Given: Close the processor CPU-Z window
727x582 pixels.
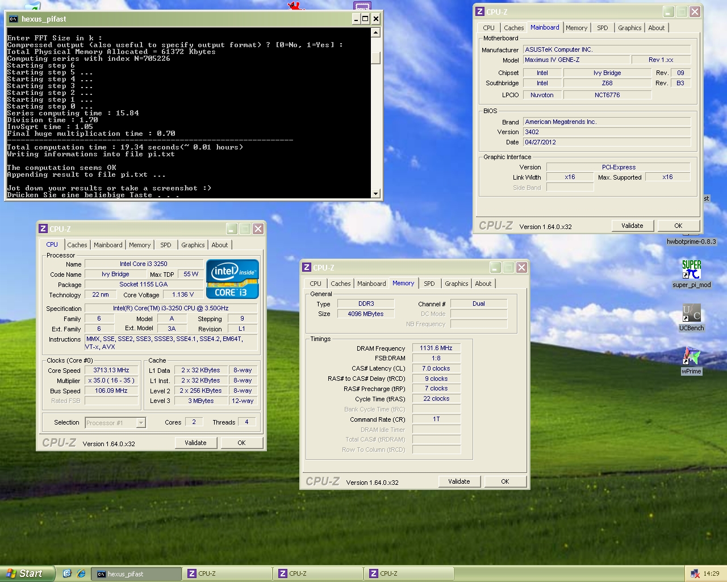Looking at the screenshot, I should pos(258,228).
